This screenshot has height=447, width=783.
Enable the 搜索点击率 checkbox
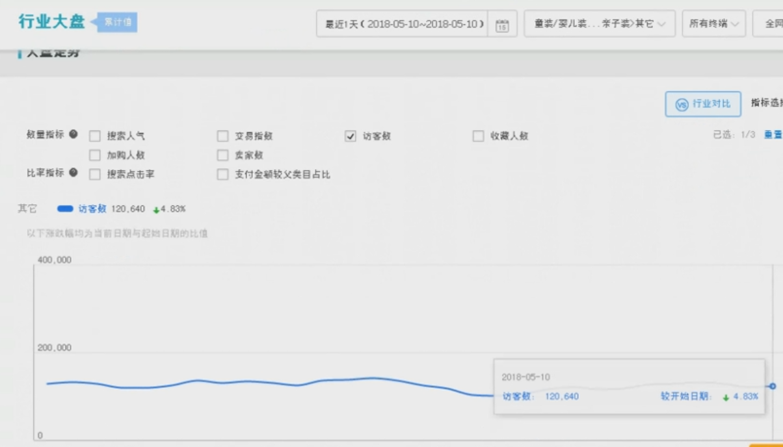coord(95,174)
